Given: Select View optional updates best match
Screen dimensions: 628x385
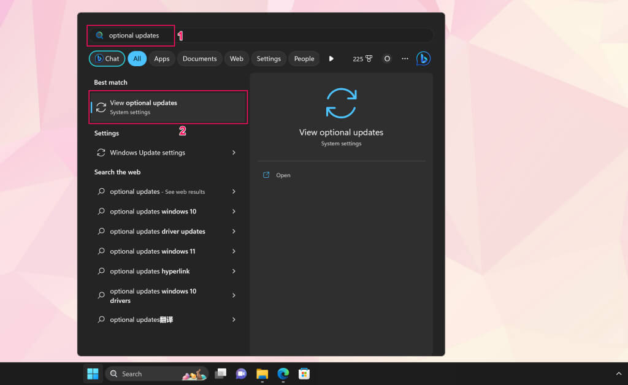Looking at the screenshot, I should [168, 107].
